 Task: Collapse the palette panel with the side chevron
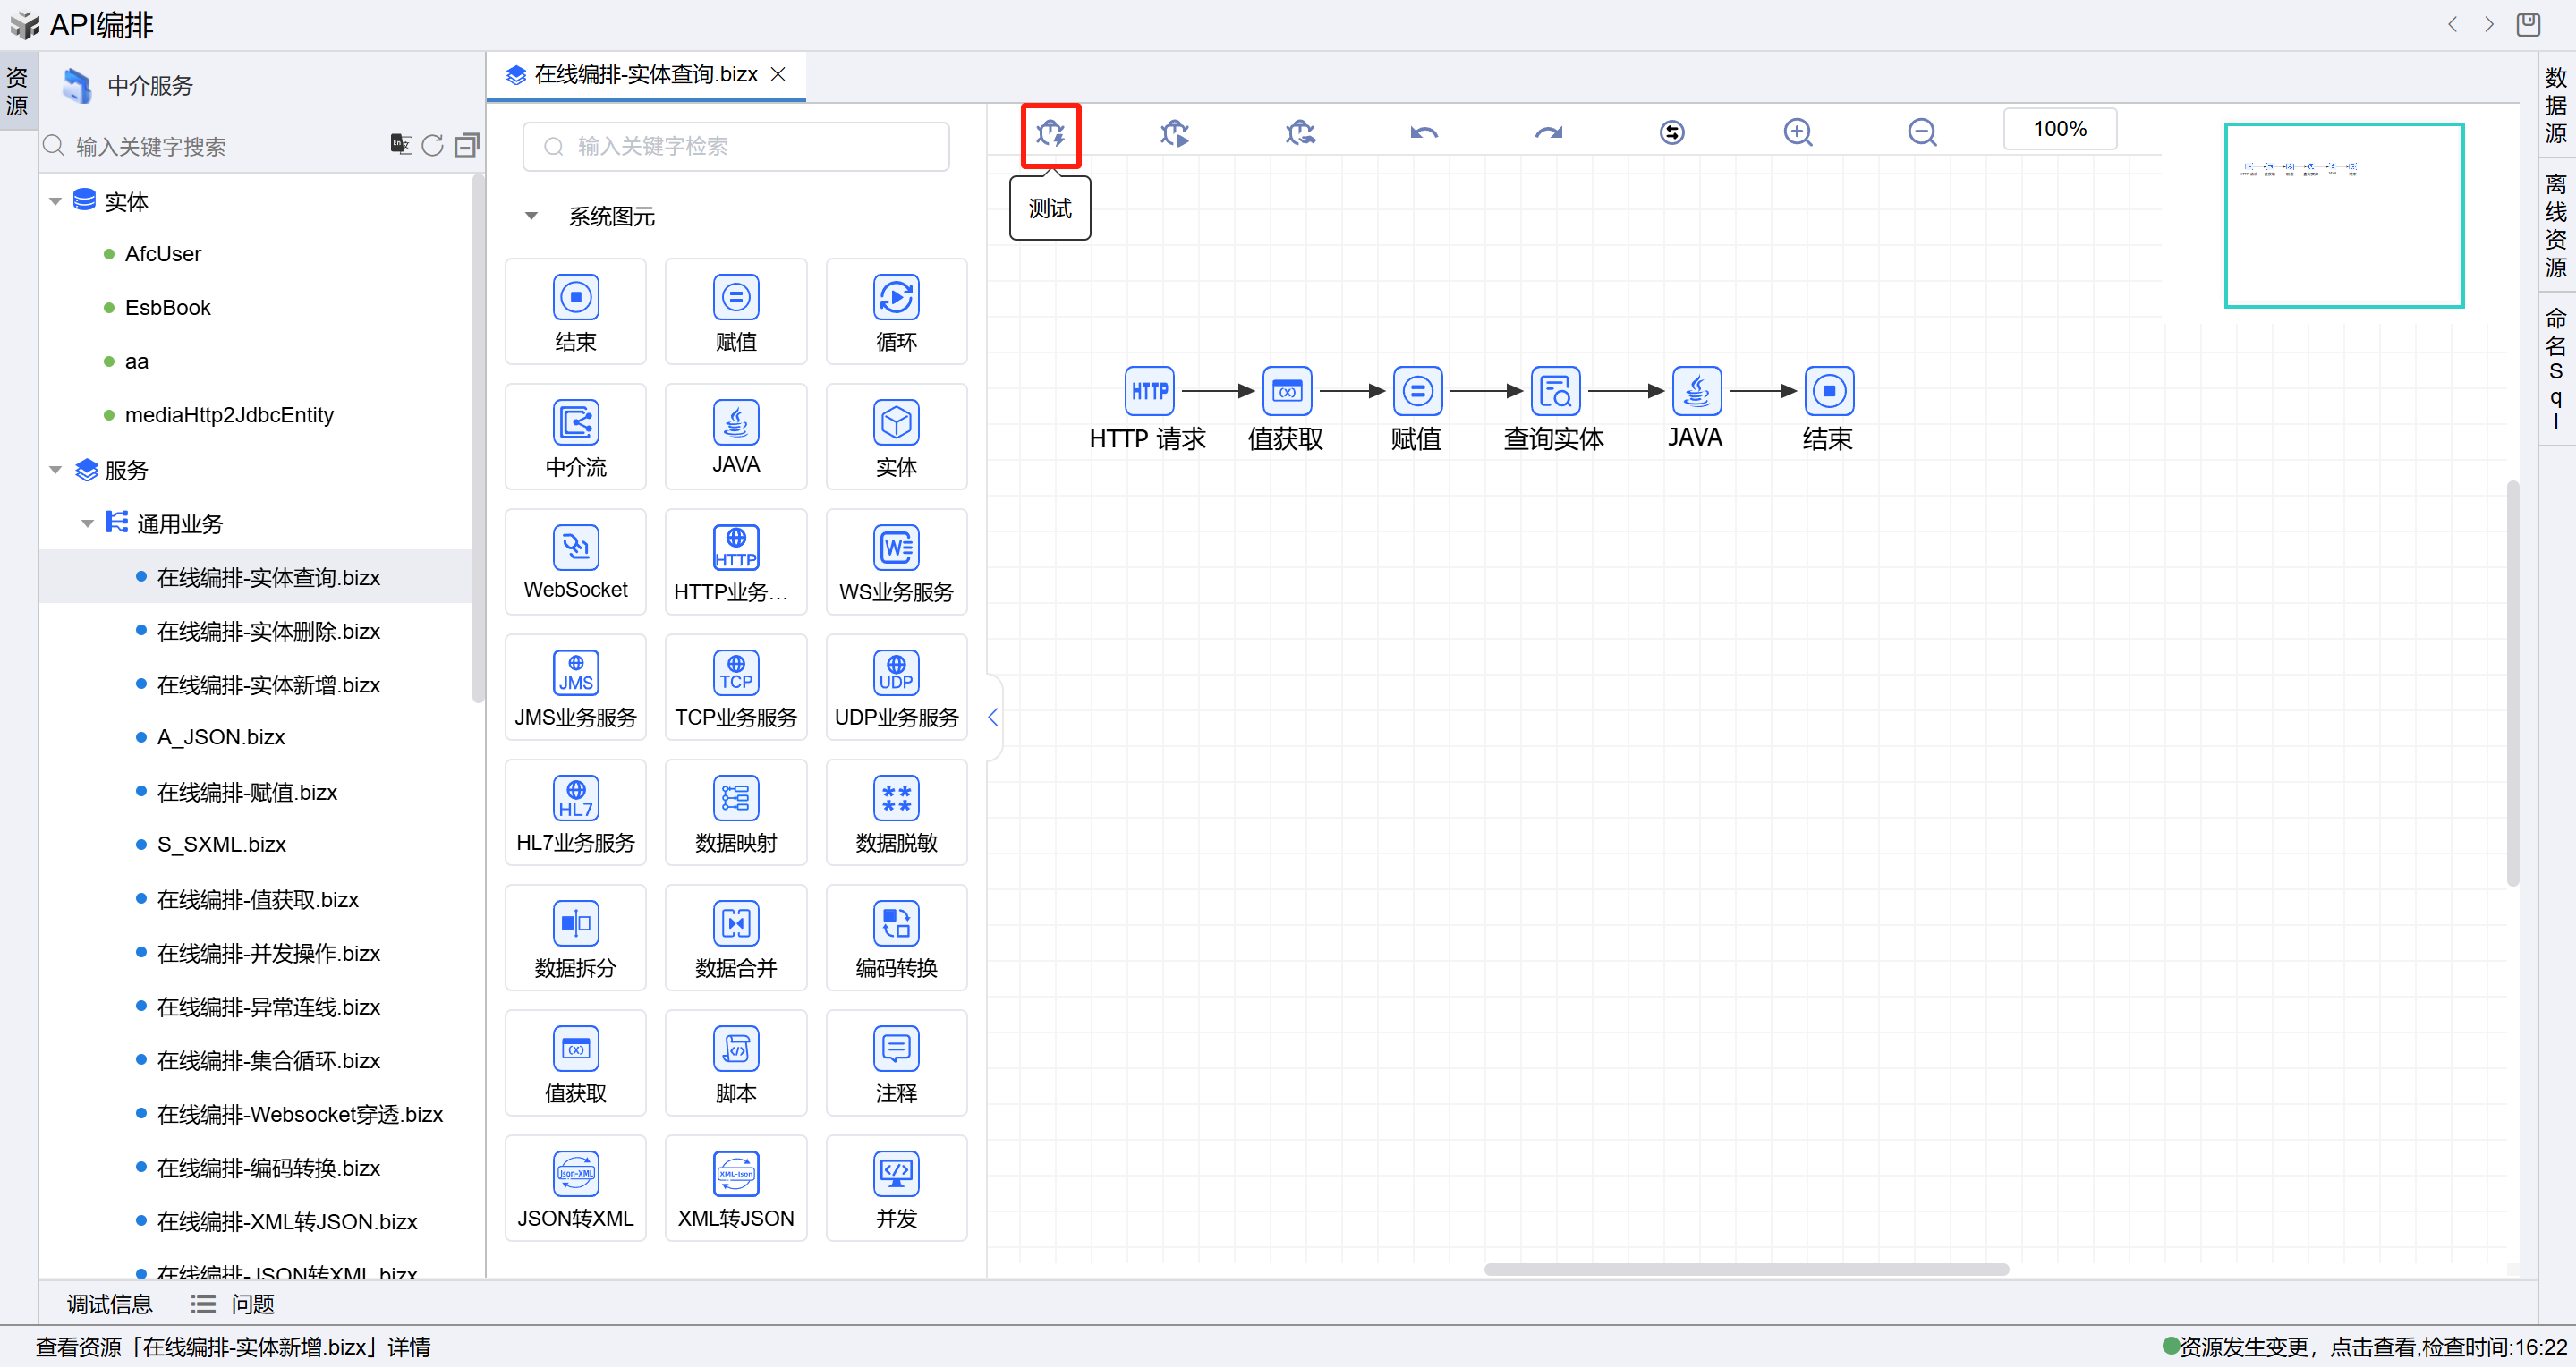(x=993, y=717)
